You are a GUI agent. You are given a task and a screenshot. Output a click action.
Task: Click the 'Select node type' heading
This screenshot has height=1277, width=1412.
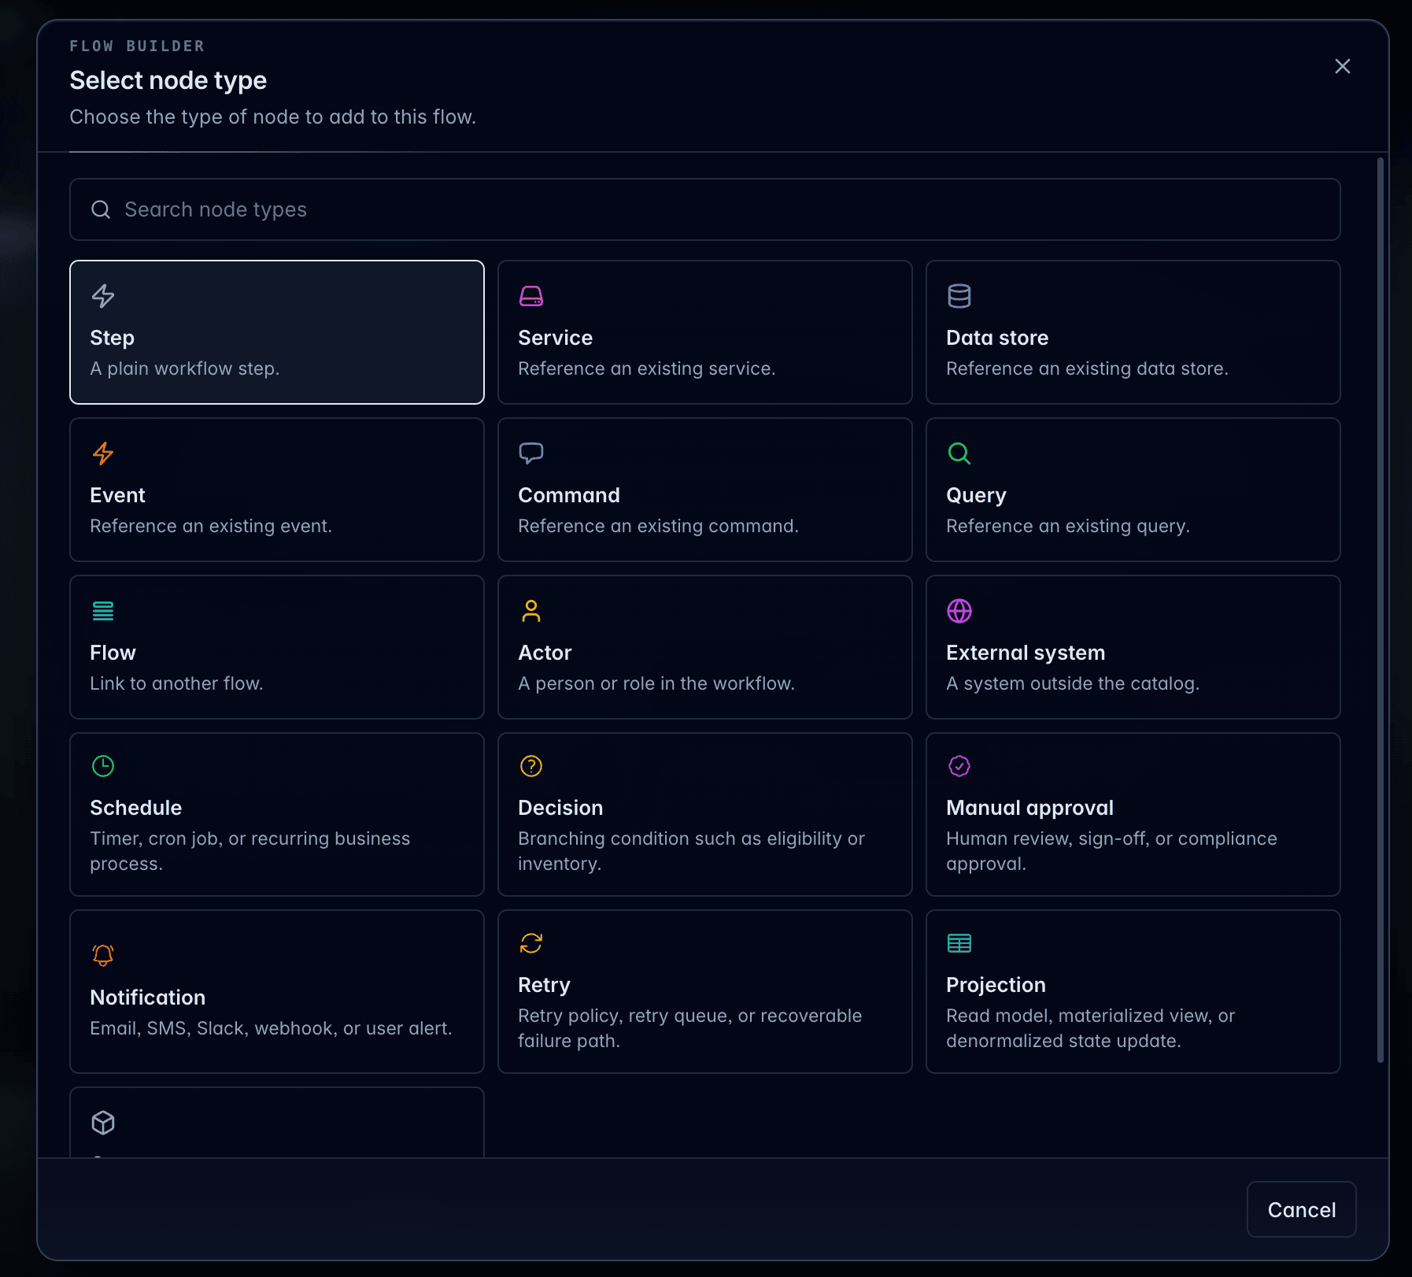(168, 80)
